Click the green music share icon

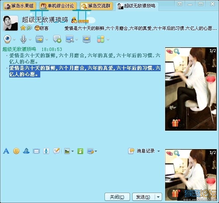80,151
